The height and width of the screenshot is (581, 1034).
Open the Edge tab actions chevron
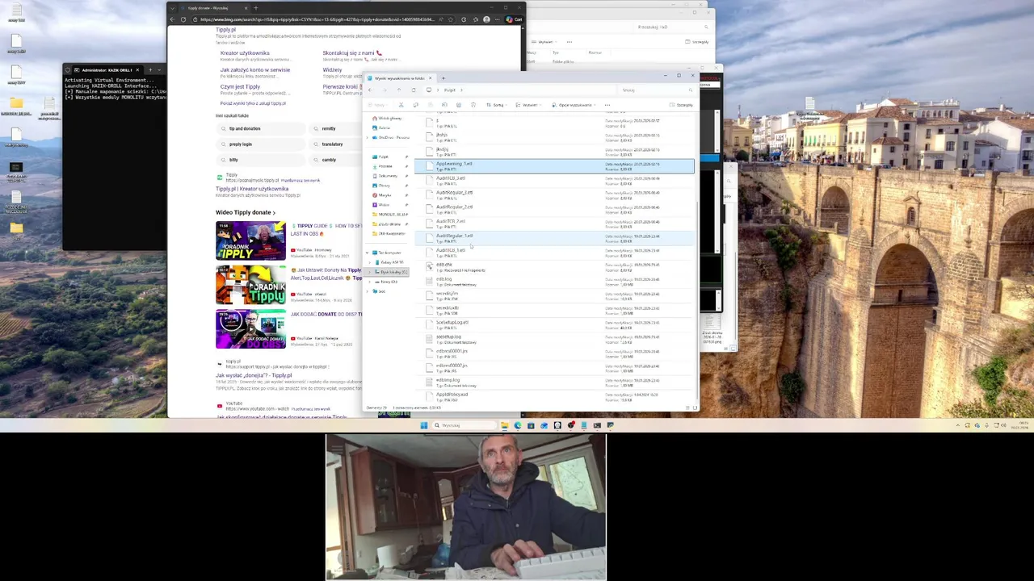[172, 8]
